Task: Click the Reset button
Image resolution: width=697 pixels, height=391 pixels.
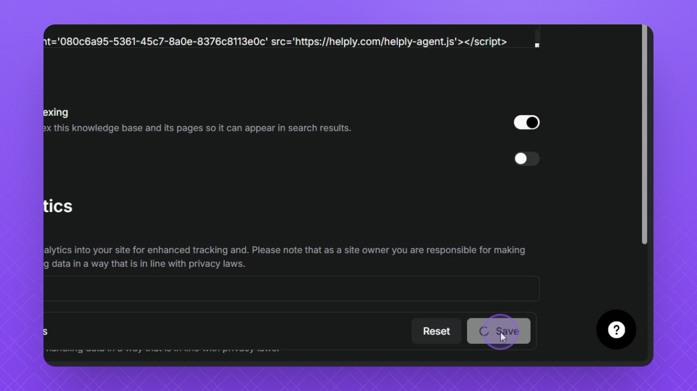Action: tap(436, 331)
